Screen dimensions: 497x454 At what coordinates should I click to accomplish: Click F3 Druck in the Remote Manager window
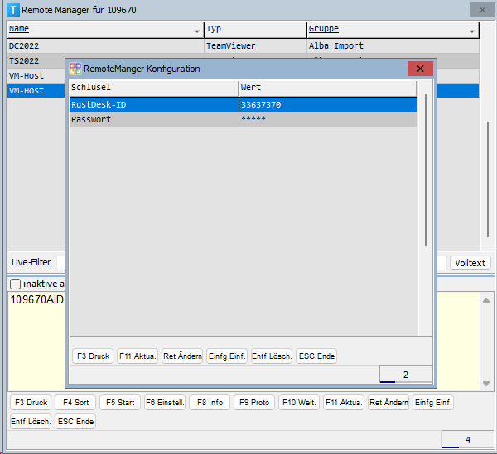point(31,403)
